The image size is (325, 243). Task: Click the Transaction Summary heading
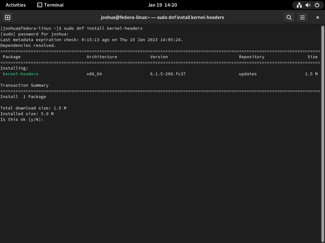(24, 85)
